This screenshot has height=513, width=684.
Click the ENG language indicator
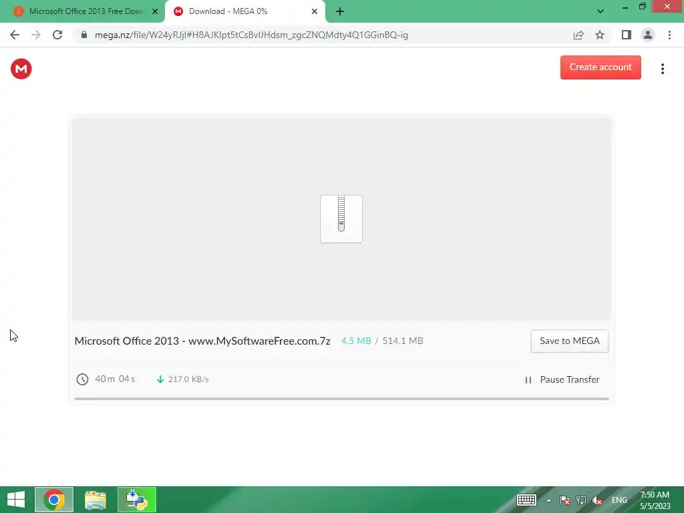(x=619, y=500)
